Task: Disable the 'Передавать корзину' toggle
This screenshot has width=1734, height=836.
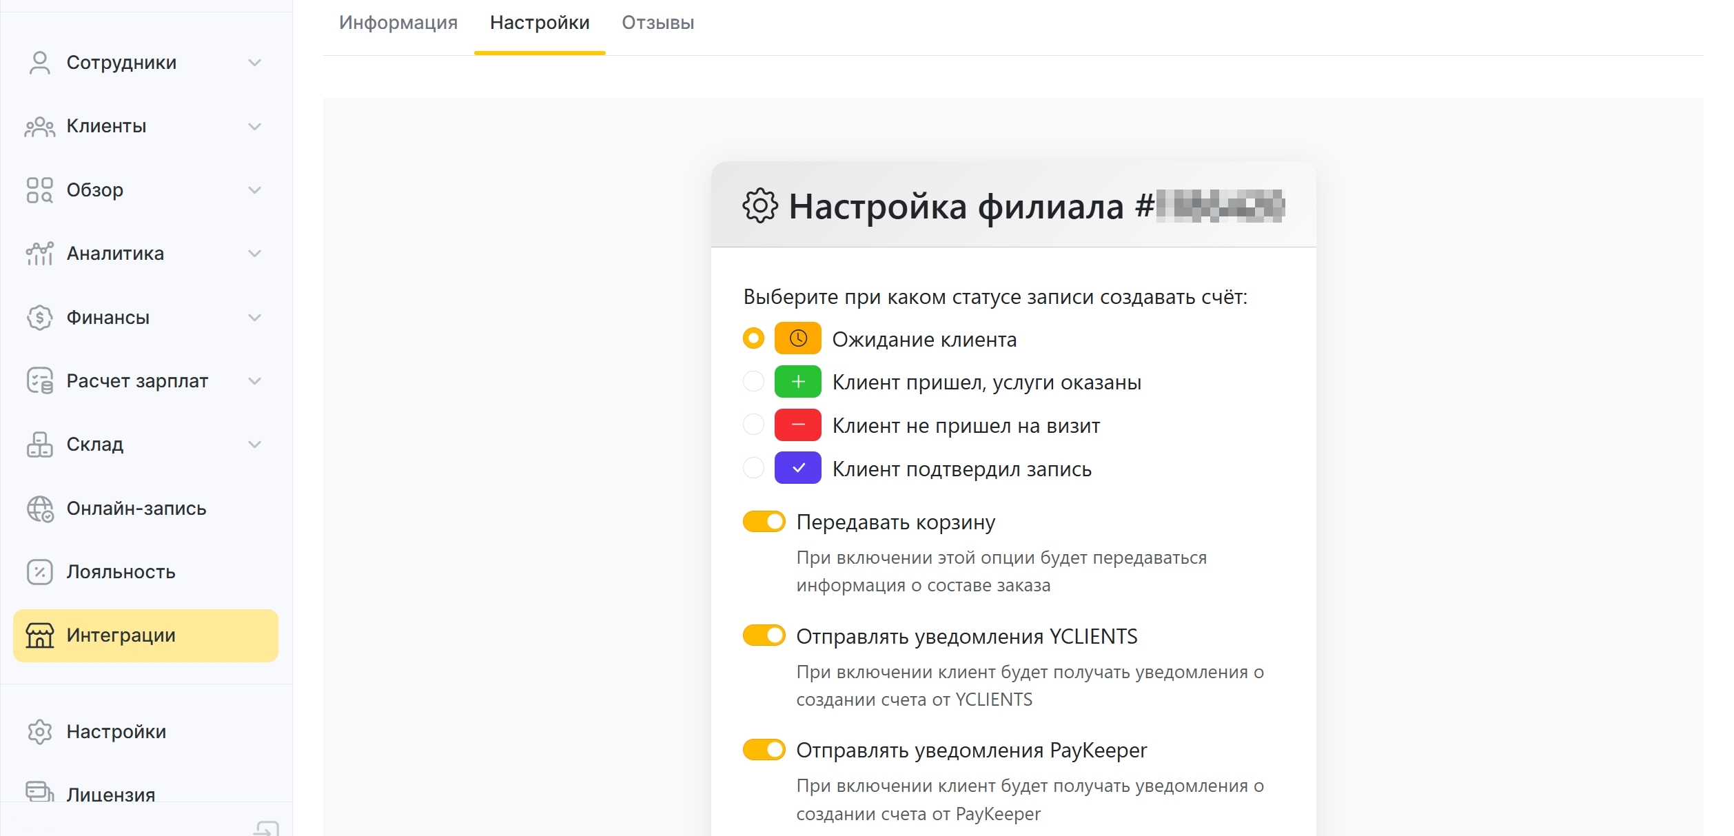Action: point(764,522)
